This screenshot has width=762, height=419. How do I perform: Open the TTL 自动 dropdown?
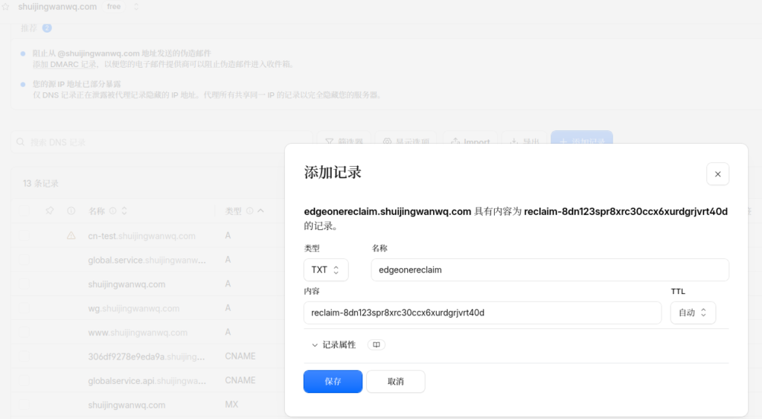coord(693,313)
